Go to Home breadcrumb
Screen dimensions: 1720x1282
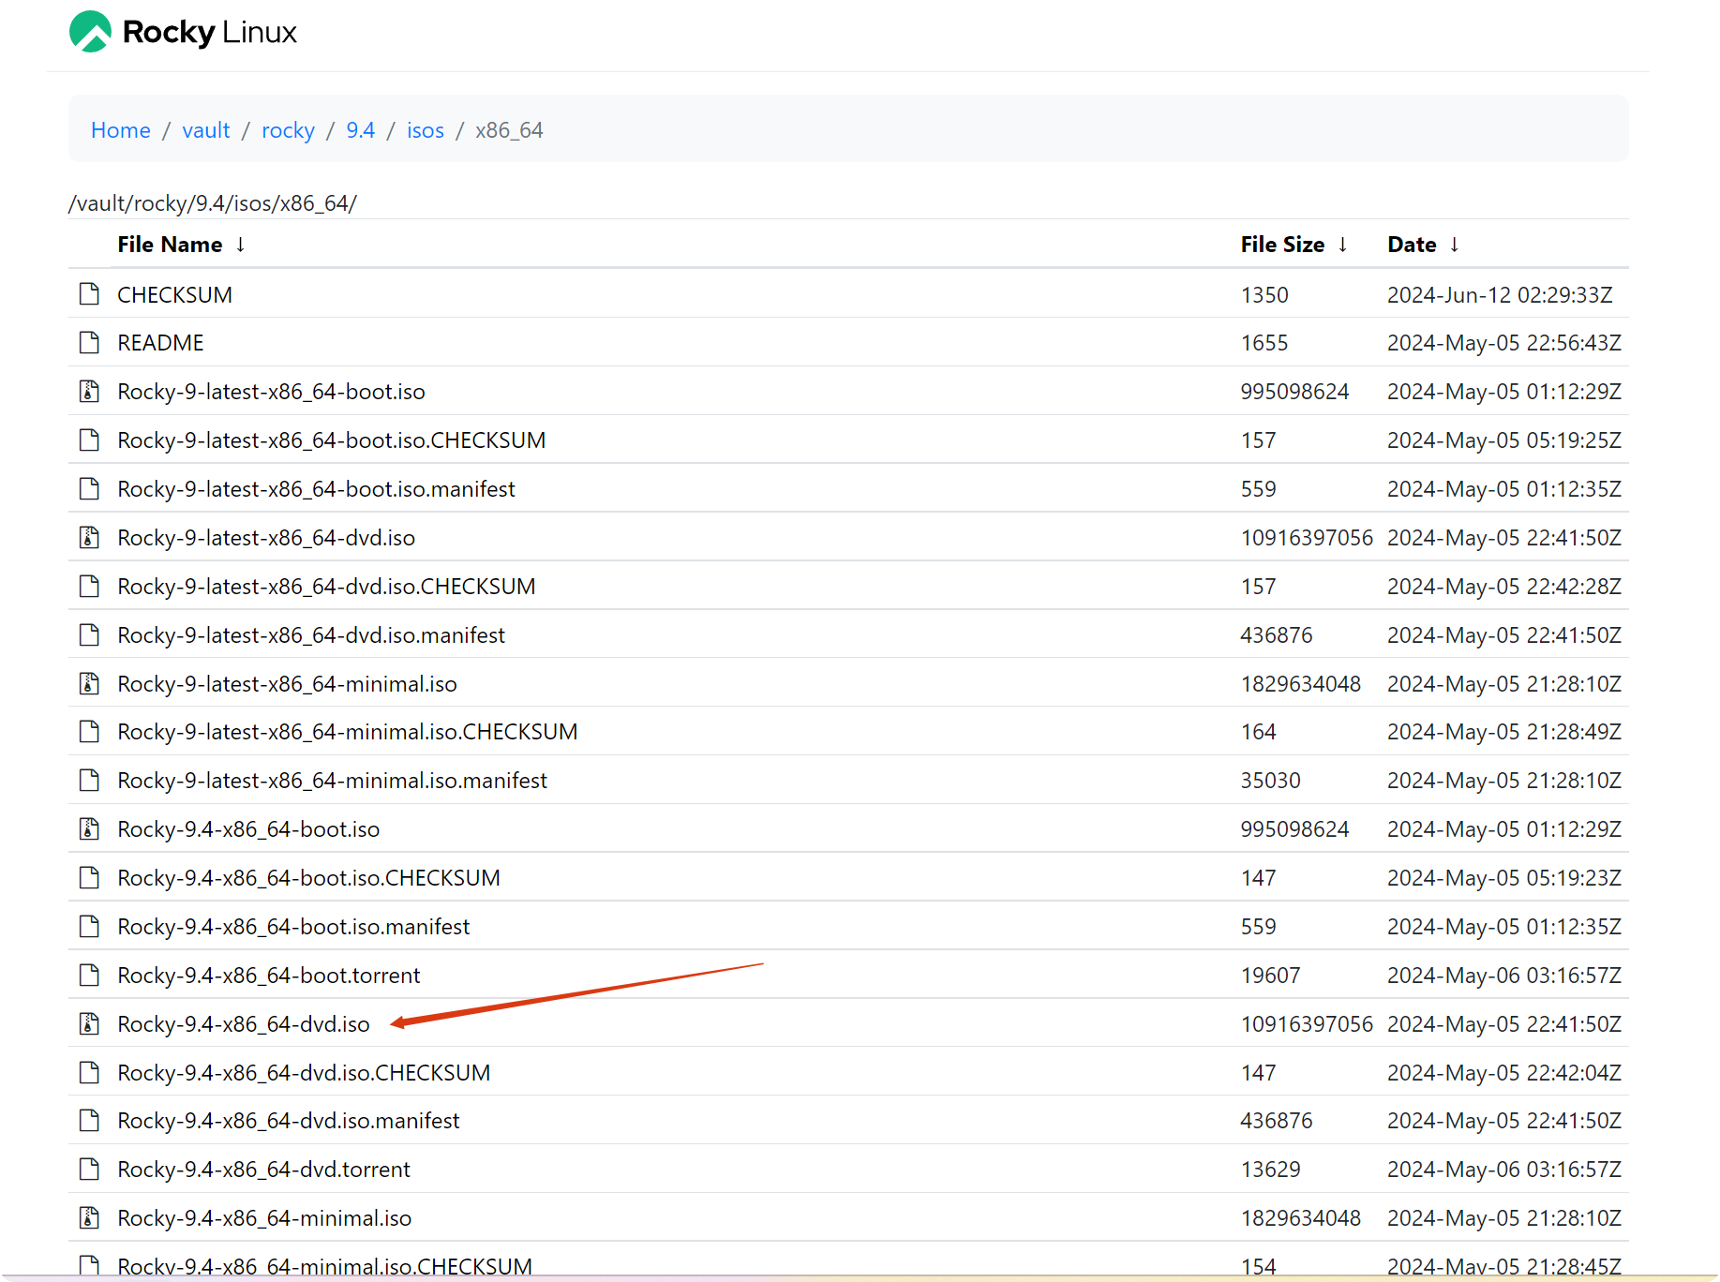click(x=121, y=130)
